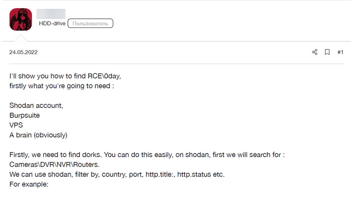Click the "For exanple:" line
Viewport: 359px width, 201px height.
click(29, 184)
